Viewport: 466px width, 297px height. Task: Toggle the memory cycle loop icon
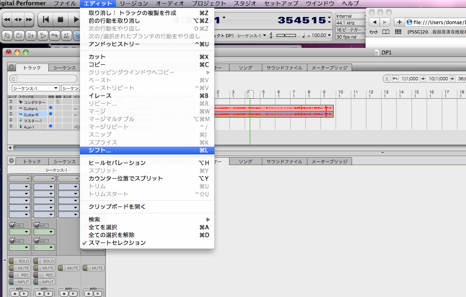[31, 36]
